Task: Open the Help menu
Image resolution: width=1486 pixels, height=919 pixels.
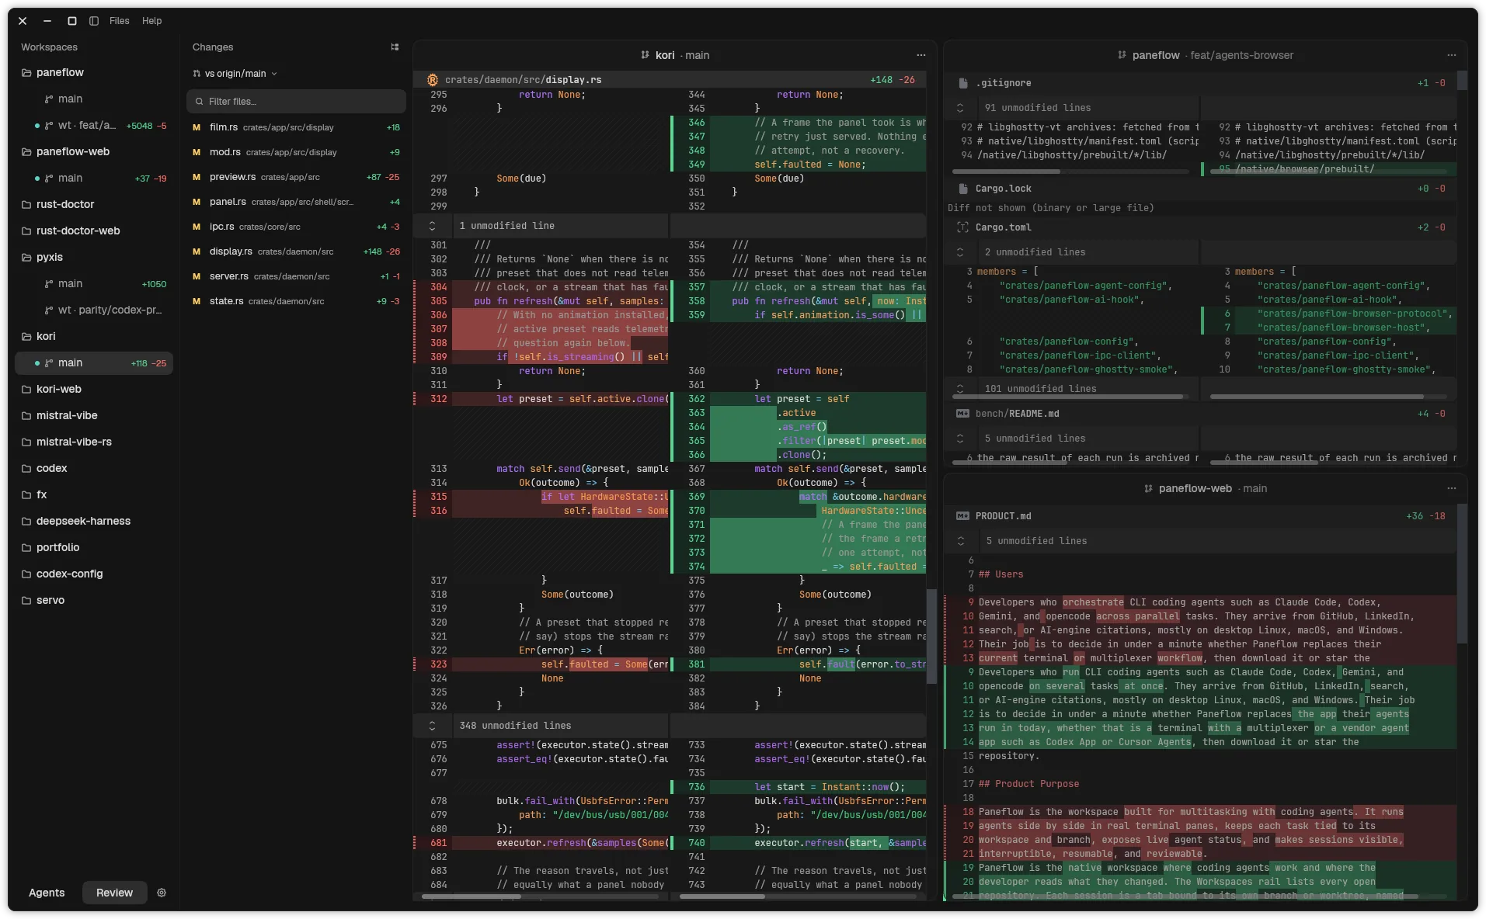Action: [x=152, y=21]
